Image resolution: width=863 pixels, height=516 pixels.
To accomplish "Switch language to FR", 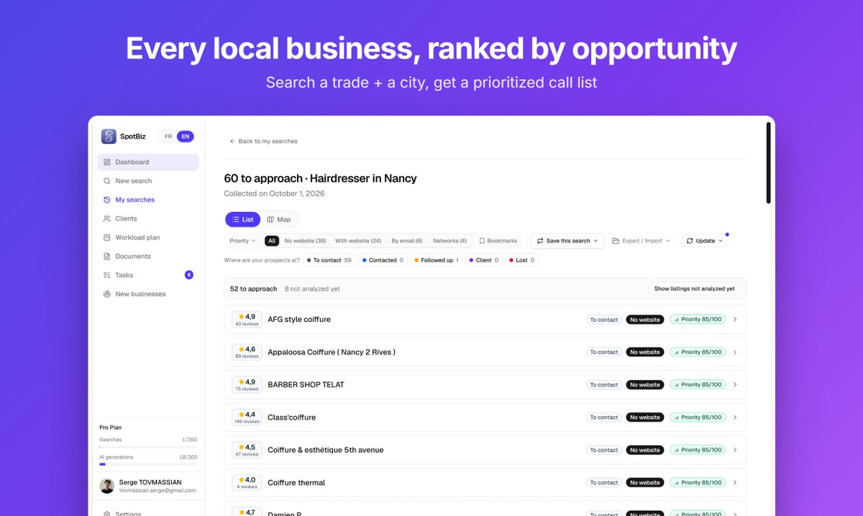I will pos(168,137).
